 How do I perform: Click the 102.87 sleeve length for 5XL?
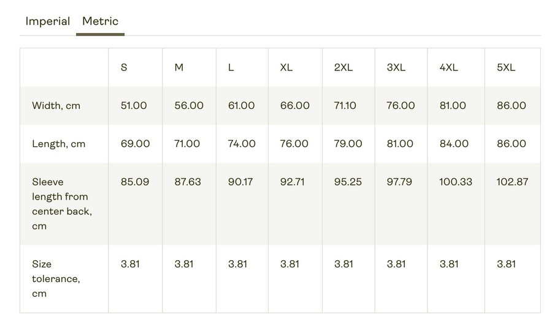(x=512, y=182)
